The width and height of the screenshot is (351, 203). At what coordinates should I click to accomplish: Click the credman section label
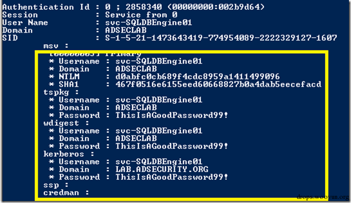point(66,193)
